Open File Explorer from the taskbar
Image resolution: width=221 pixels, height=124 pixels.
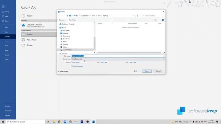click(x=54, y=122)
